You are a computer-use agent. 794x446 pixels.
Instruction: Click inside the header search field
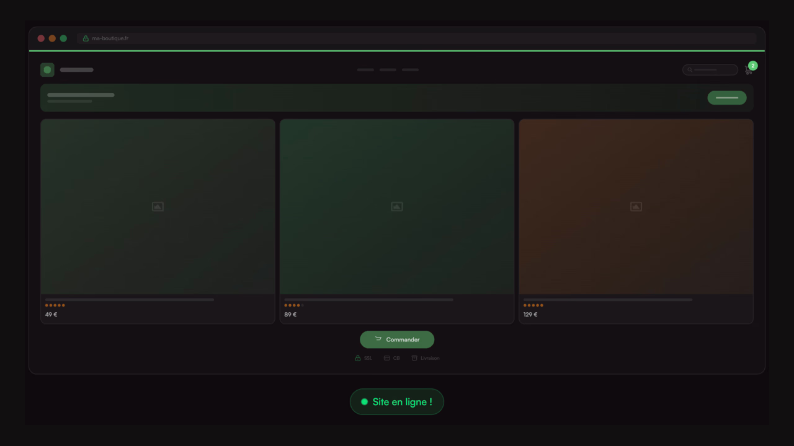coord(713,70)
